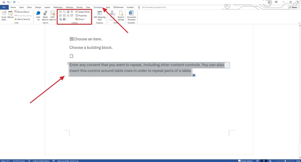Open XML Mapping Pane
301x162 pixels.
coord(100,16)
